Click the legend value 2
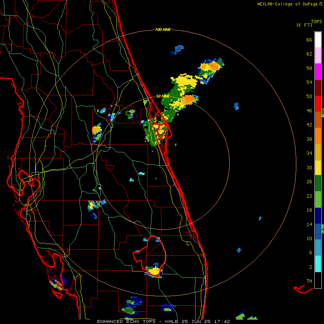 pos(311,267)
